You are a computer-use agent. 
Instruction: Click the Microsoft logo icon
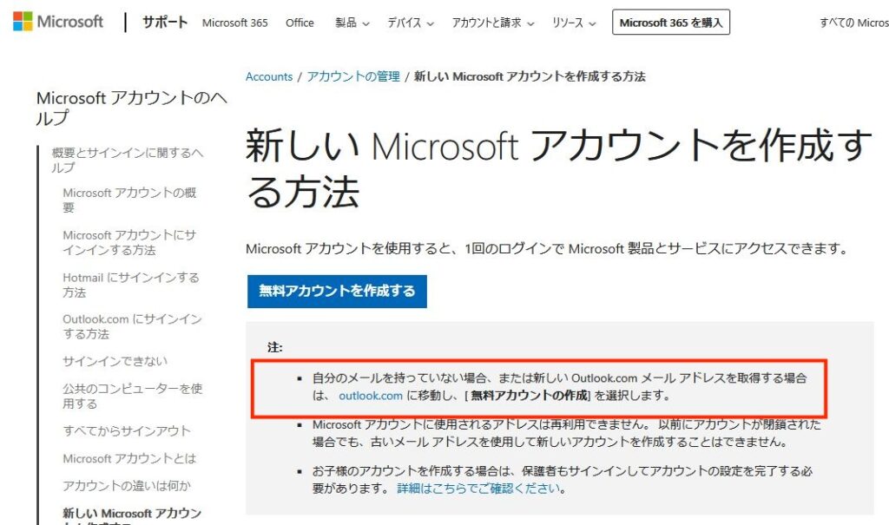[23, 22]
